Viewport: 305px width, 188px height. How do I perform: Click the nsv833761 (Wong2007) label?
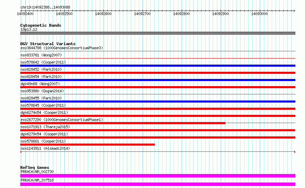[41, 55]
